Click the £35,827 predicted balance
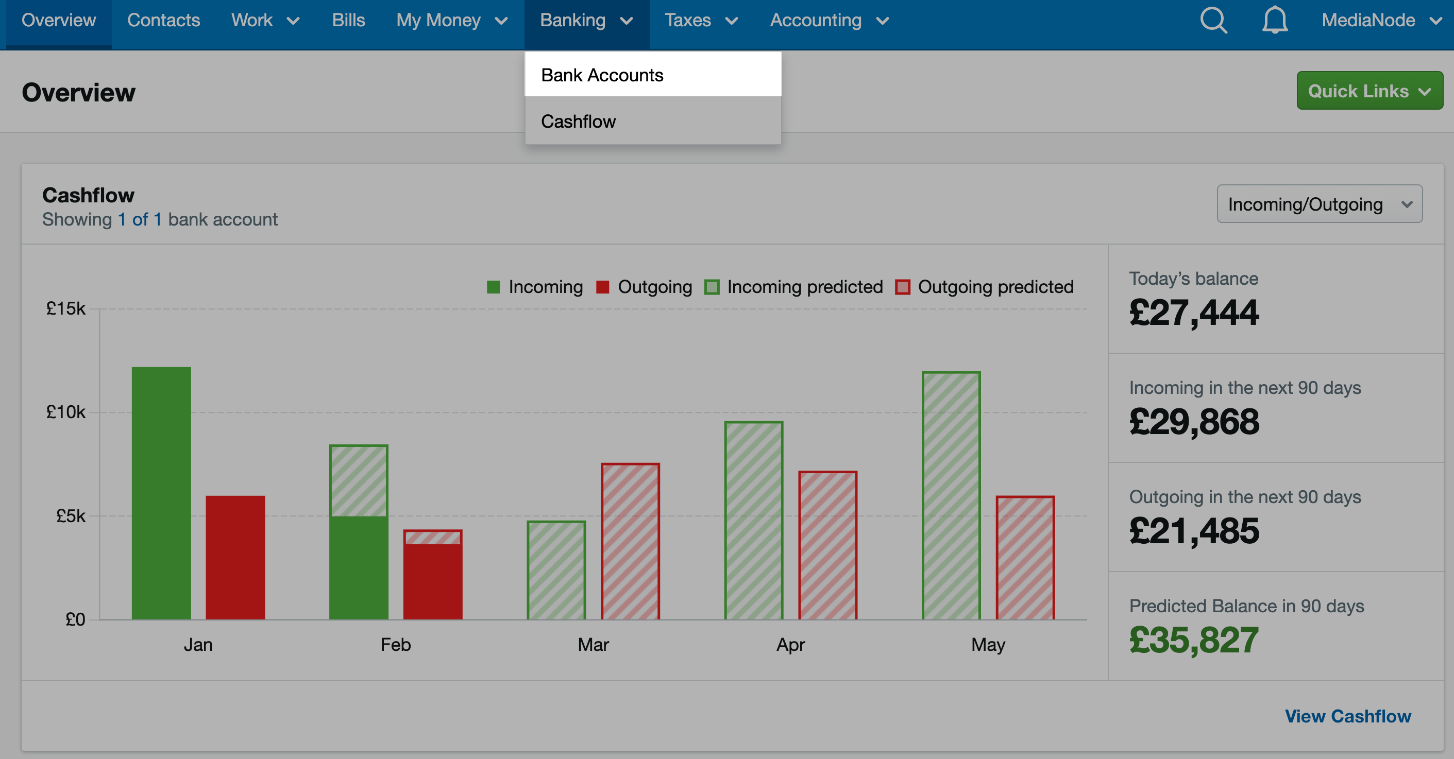 [x=1194, y=640]
